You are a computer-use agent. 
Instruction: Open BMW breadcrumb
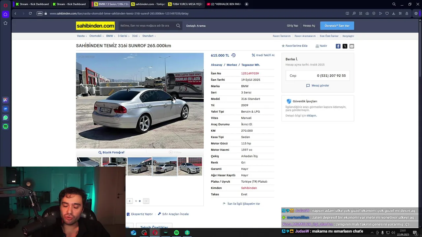[x=109, y=36]
